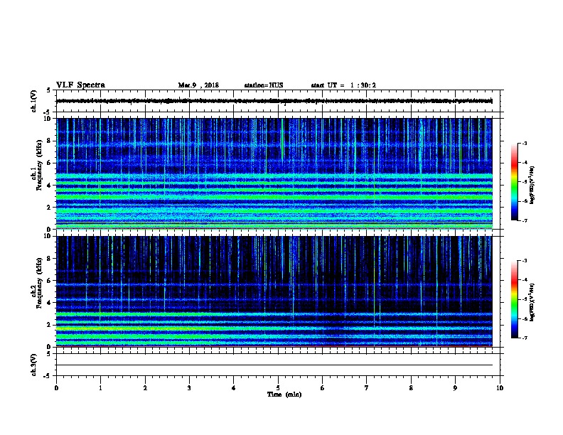
Task: Click the time axis tick label "4"
Action: (234, 388)
